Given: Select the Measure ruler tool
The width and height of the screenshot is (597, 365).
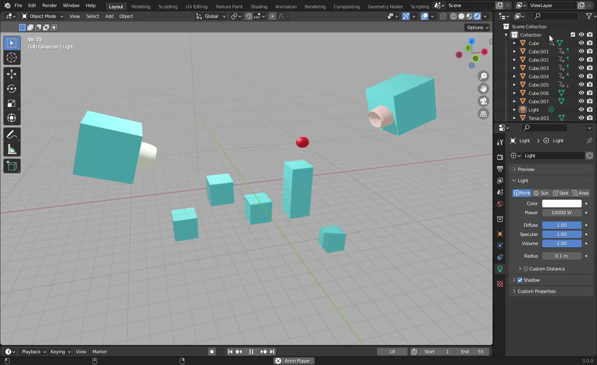Looking at the screenshot, I should [12, 150].
